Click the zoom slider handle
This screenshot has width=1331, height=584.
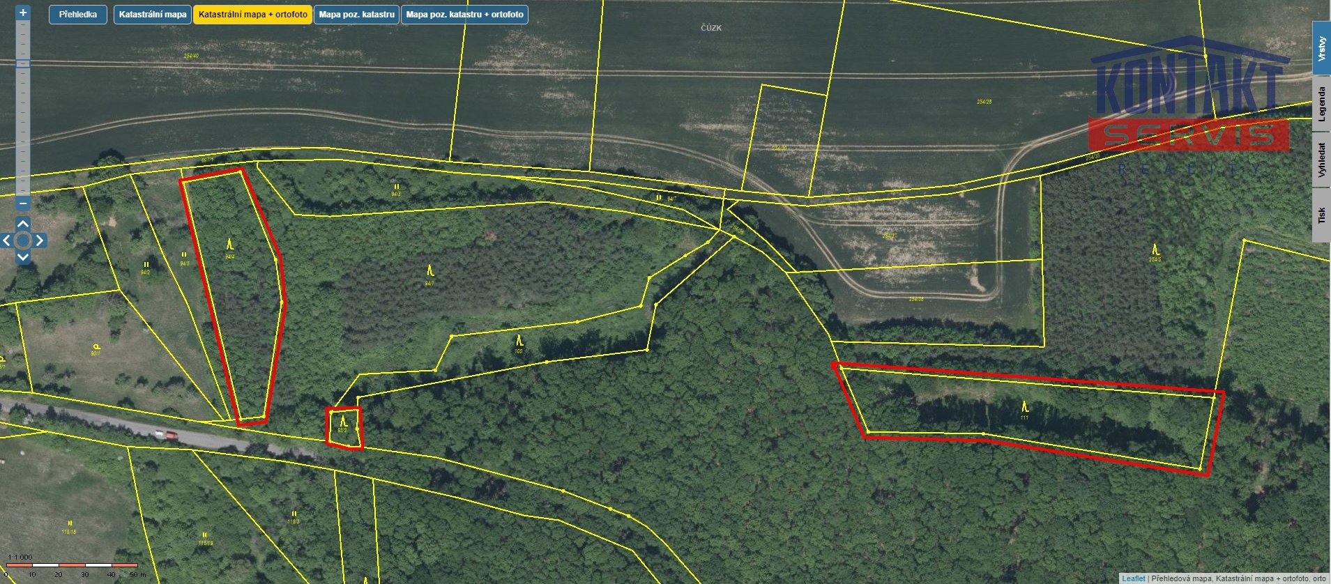(x=23, y=63)
